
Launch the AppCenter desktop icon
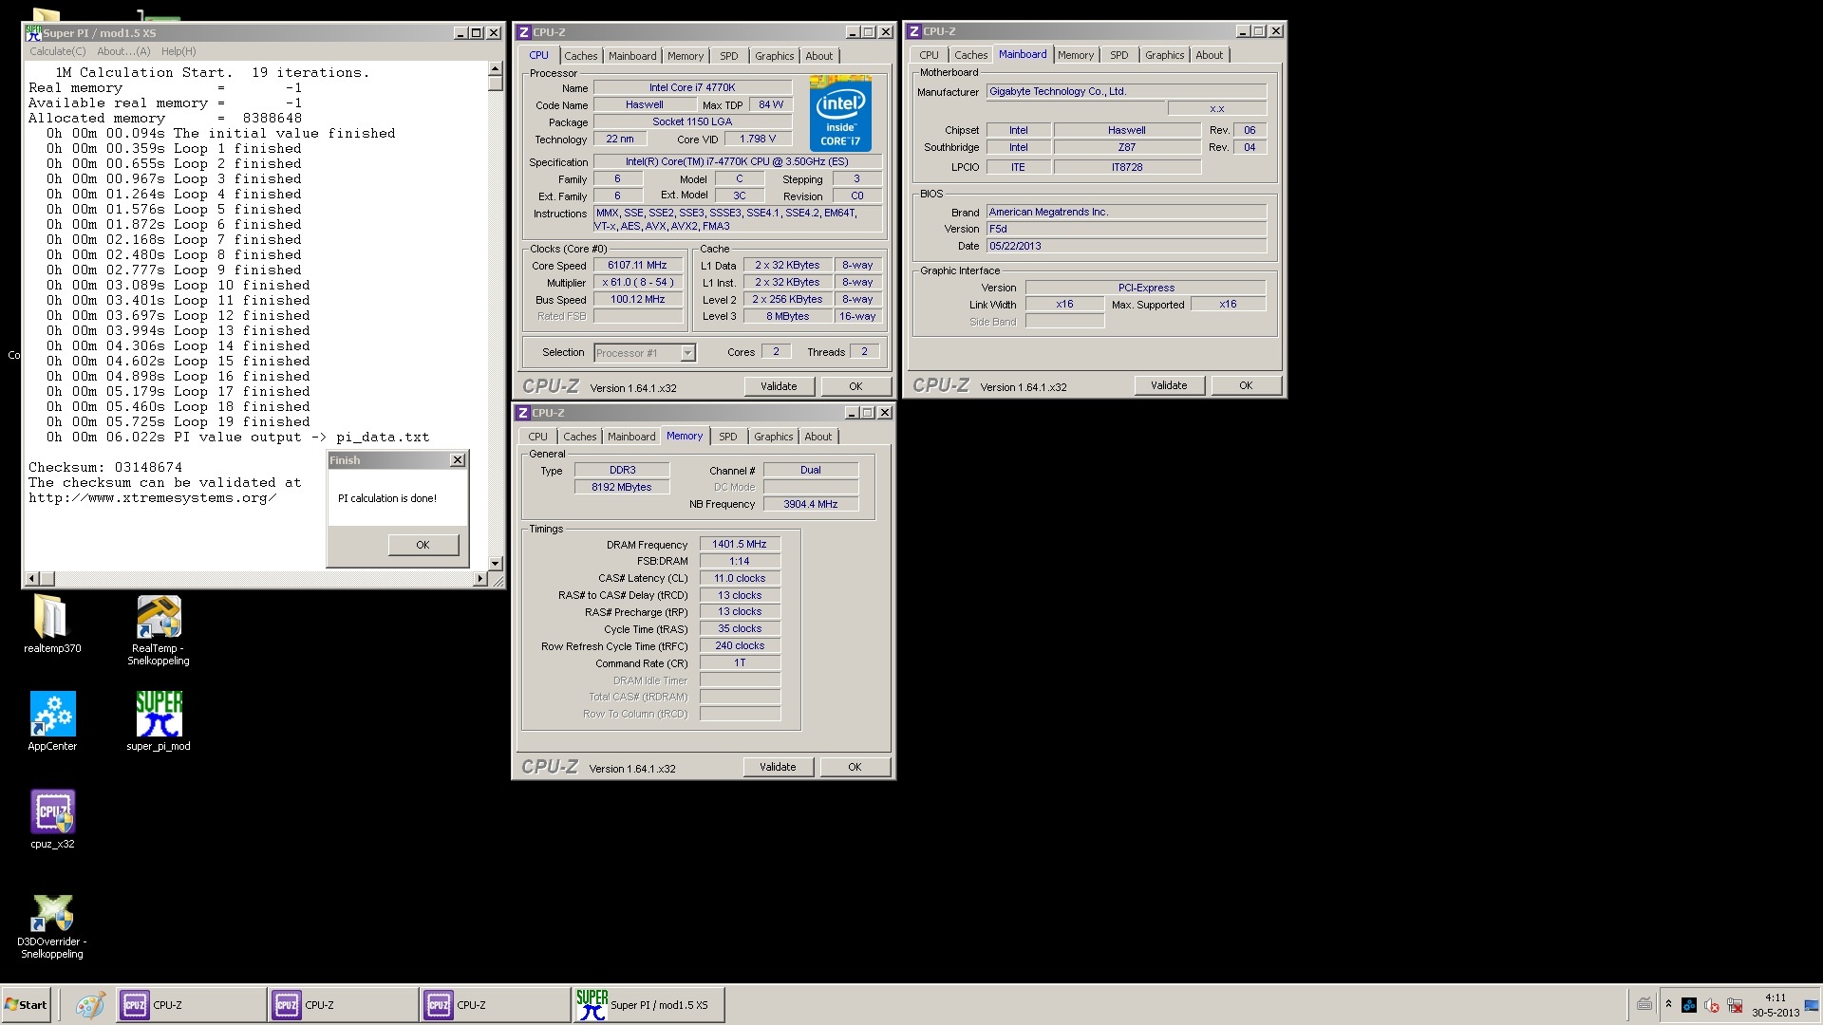point(52,715)
